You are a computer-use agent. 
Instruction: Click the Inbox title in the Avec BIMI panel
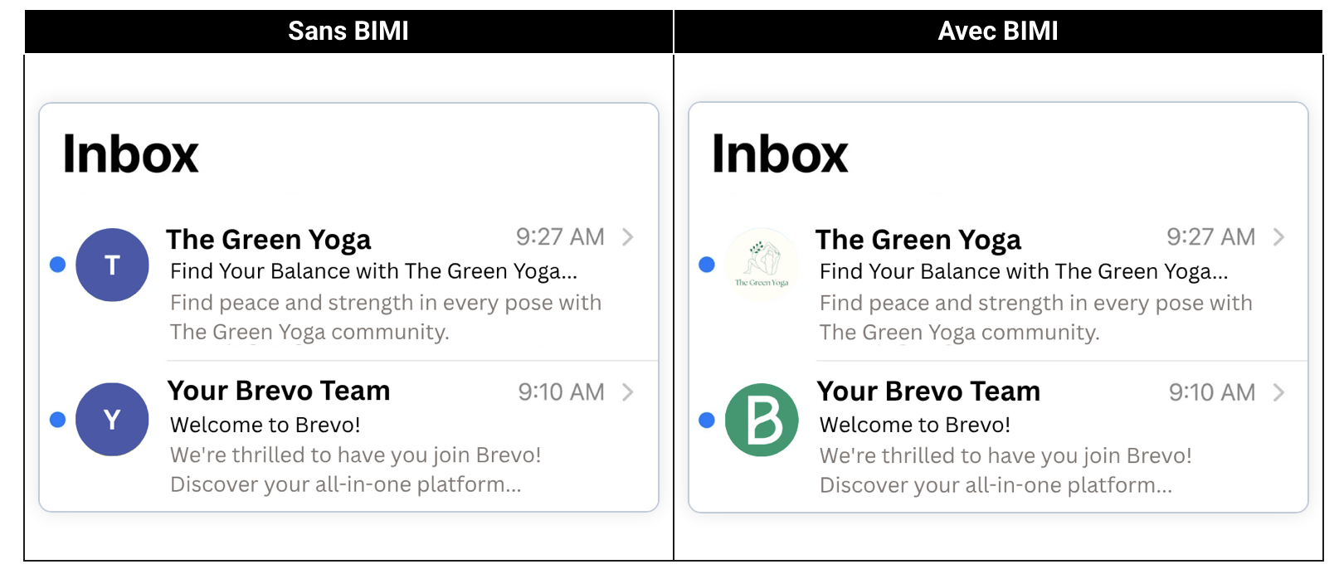click(x=780, y=154)
